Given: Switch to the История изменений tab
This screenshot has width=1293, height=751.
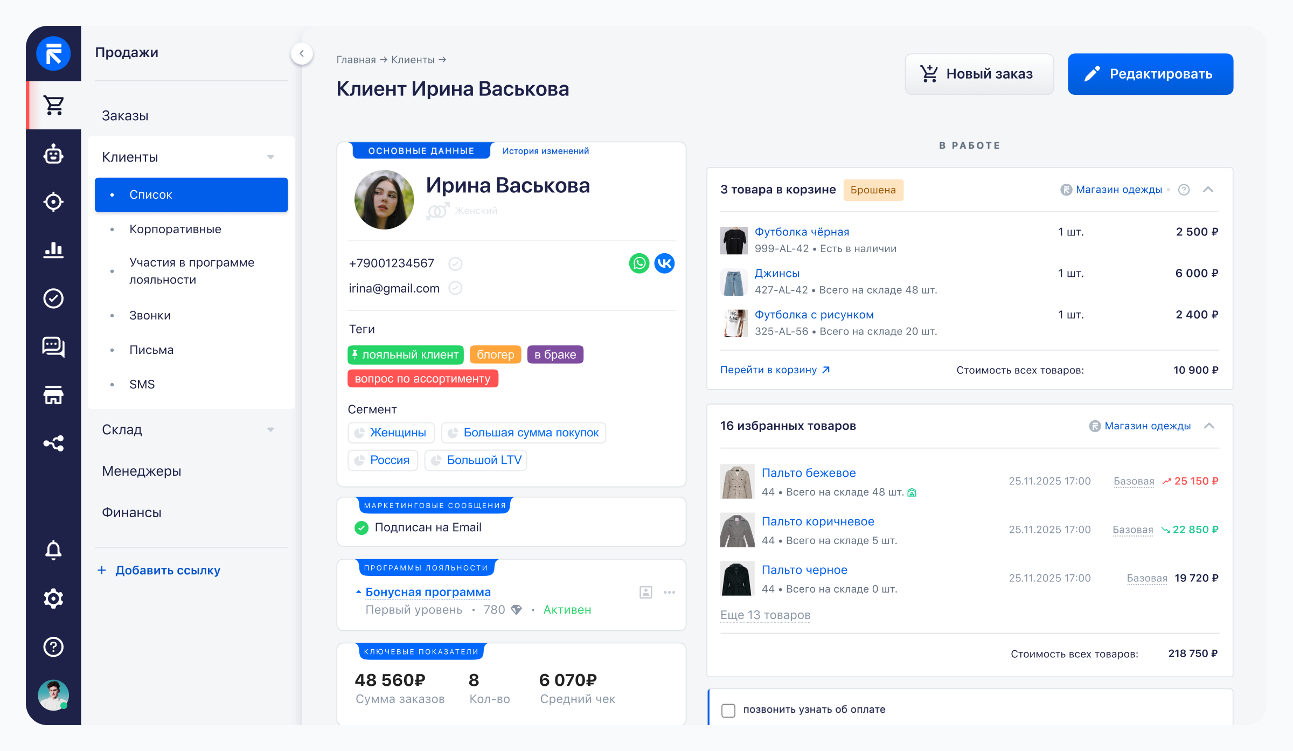Looking at the screenshot, I should (x=545, y=151).
